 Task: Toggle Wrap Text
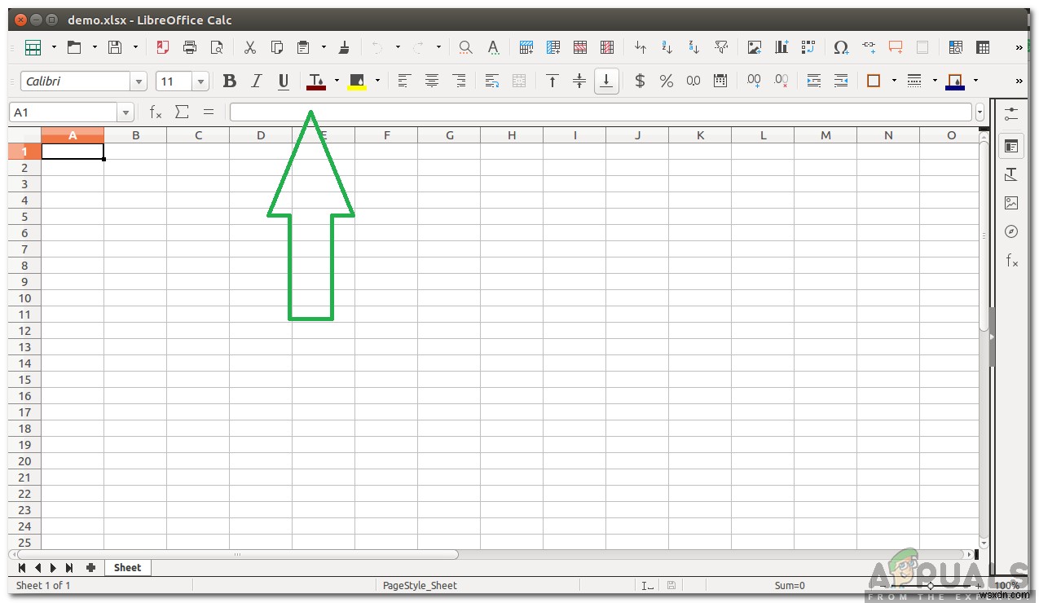492,81
